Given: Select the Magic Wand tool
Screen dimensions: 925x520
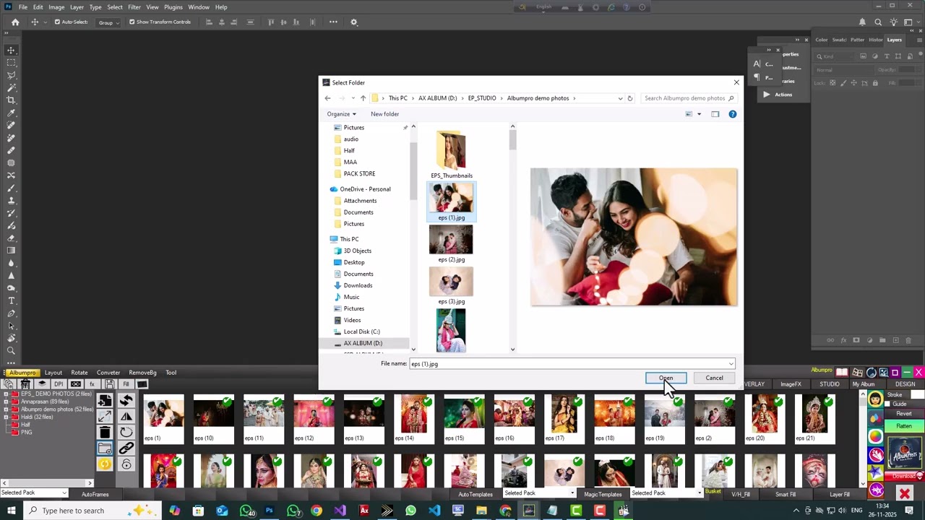Looking at the screenshot, I should click(12, 87).
